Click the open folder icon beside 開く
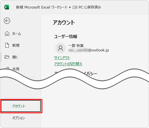Image resolution: width=149 pixels, height=128 pixels. [x=7, y=57]
